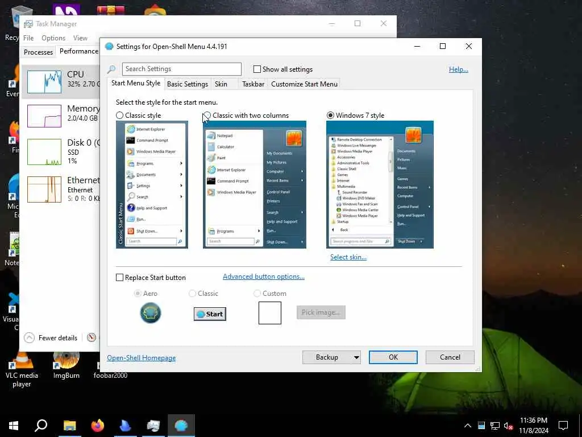Launch Firefox from the taskbar
The height and width of the screenshot is (437, 582).
(98, 426)
